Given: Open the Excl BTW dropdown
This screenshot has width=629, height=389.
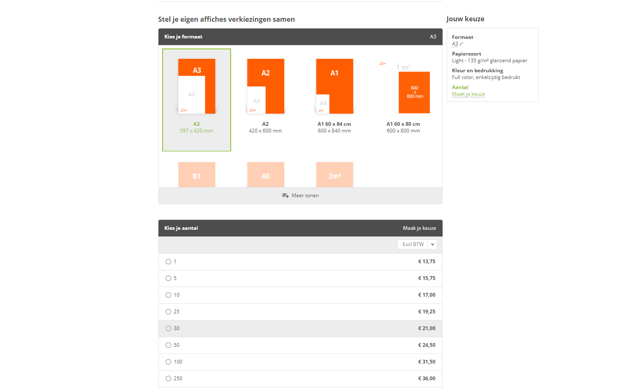Looking at the screenshot, I should click(417, 244).
